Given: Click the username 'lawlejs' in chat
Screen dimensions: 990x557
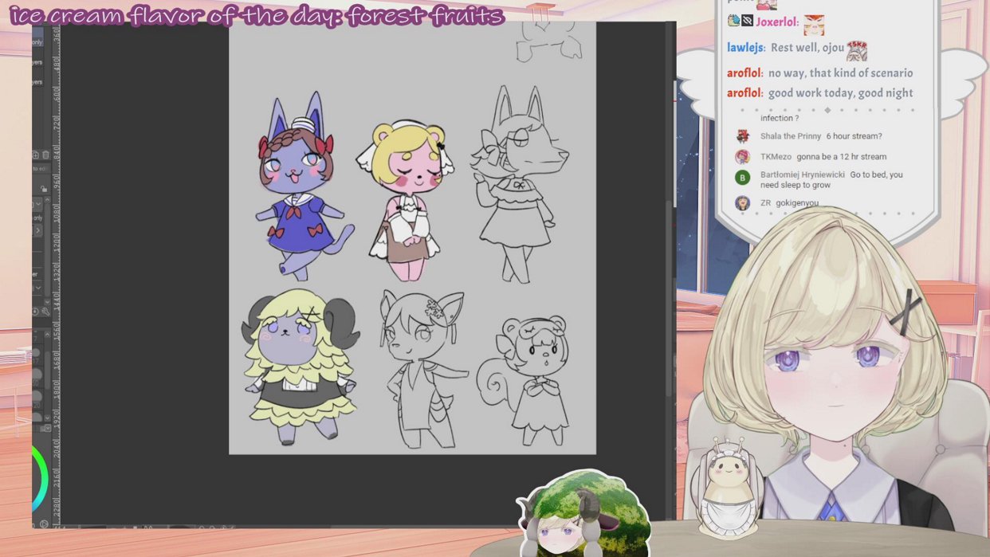Looking at the screenshot, I should coord(744,48).
